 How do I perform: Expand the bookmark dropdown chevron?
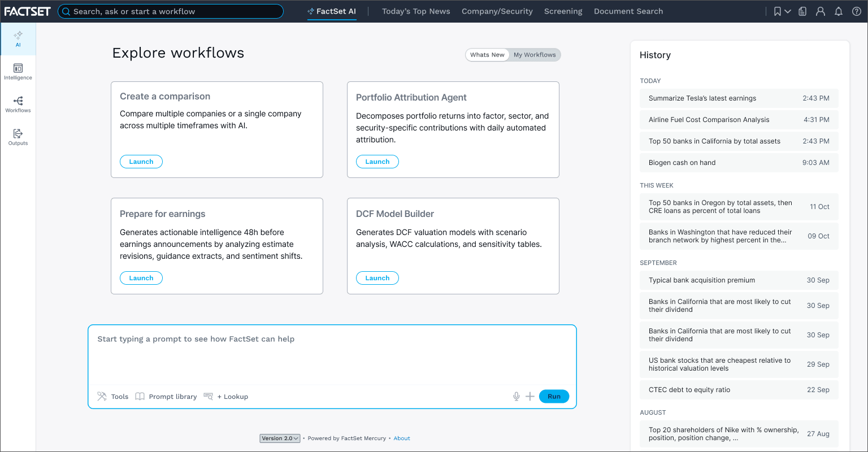[x=788, y=11]
